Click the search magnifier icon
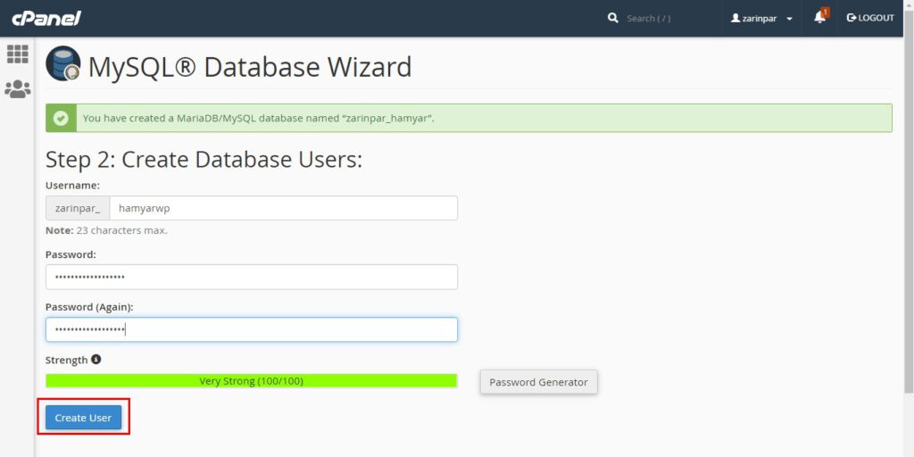The width and height of the screenshot is (914, 457). (x=612, y=18)
